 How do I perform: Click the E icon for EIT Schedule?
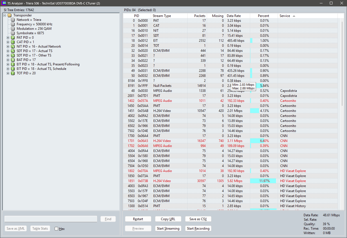[13, 69]
